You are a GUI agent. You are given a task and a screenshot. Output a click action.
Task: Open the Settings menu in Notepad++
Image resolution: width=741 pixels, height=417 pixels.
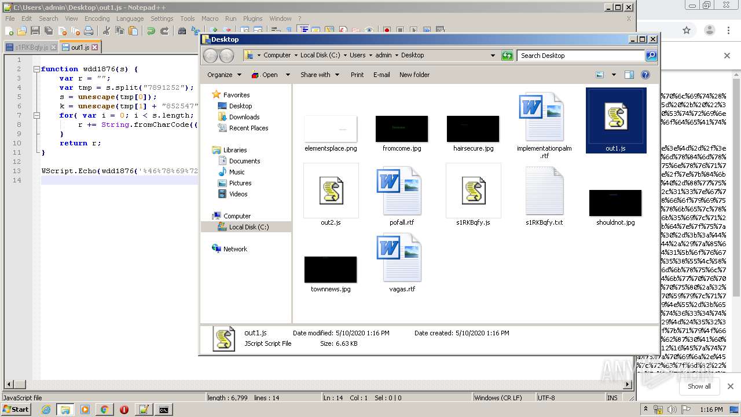click(162, 19)
